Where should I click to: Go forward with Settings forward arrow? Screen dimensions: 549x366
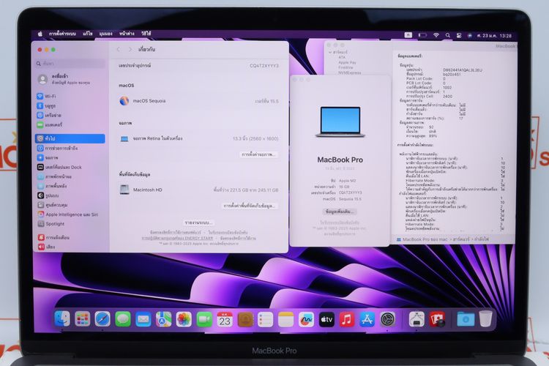tap(130, 49)
